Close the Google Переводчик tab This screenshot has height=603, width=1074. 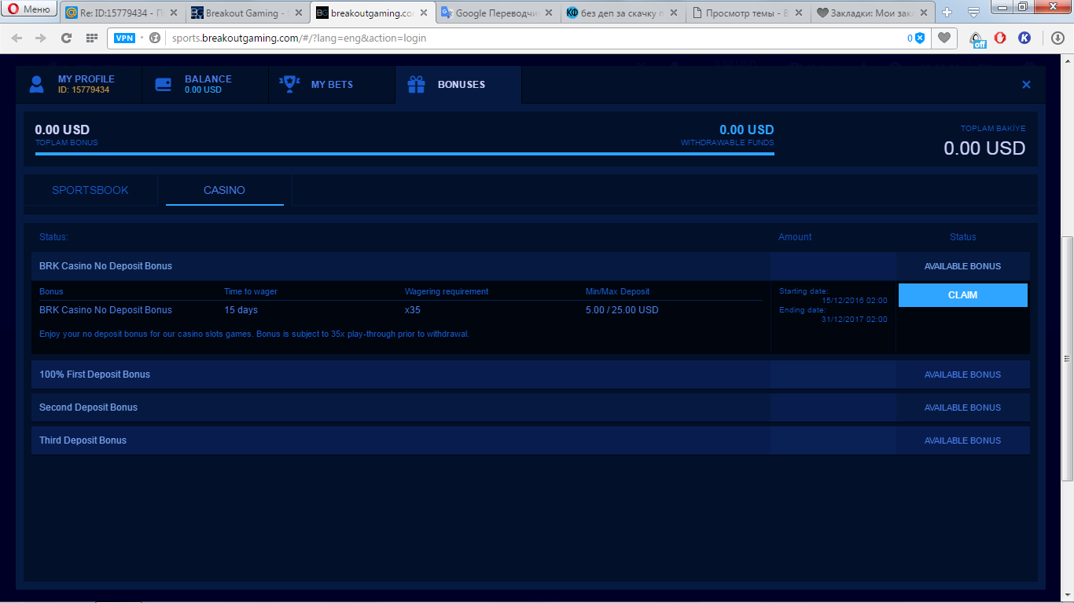pyautogui.click(x=550, y=13)
